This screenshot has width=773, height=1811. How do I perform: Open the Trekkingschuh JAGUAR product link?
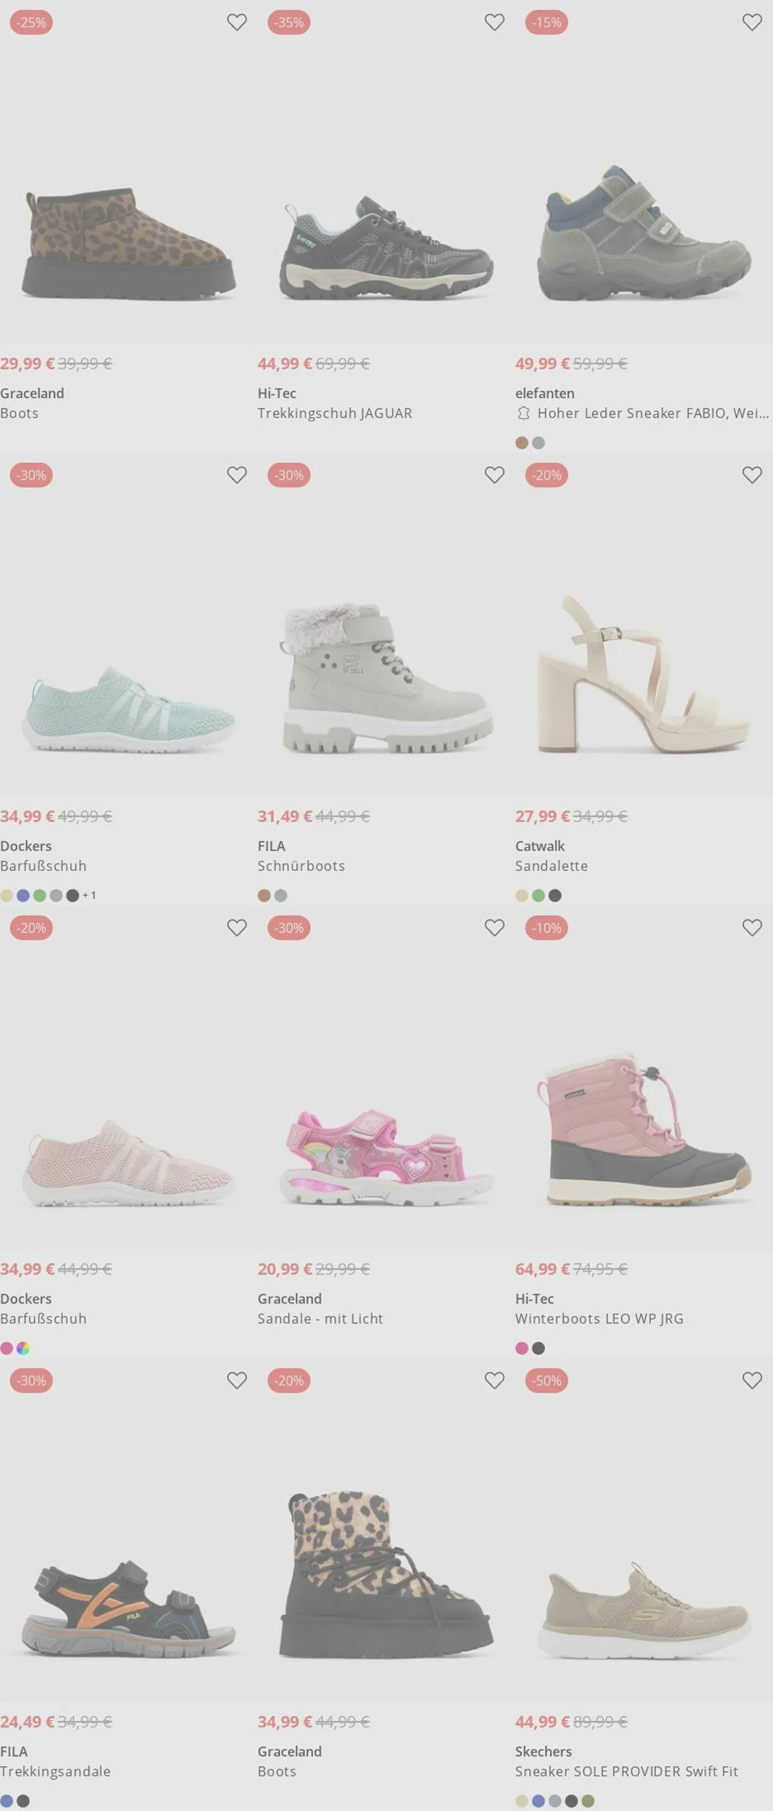click(x=335, y=413)
